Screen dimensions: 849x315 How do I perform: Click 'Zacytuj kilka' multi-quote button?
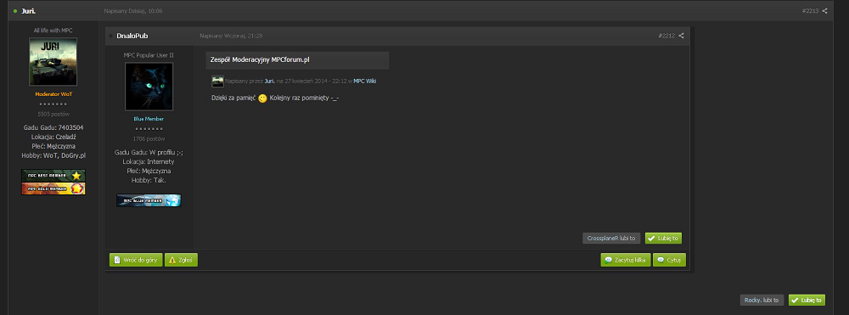pyautogui.click(x=626, y=260)
